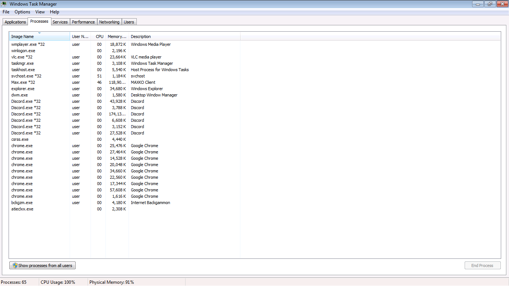The image size is (509, 286).
Task: Click the VLC media player description
Action: (x=146, y=57)
